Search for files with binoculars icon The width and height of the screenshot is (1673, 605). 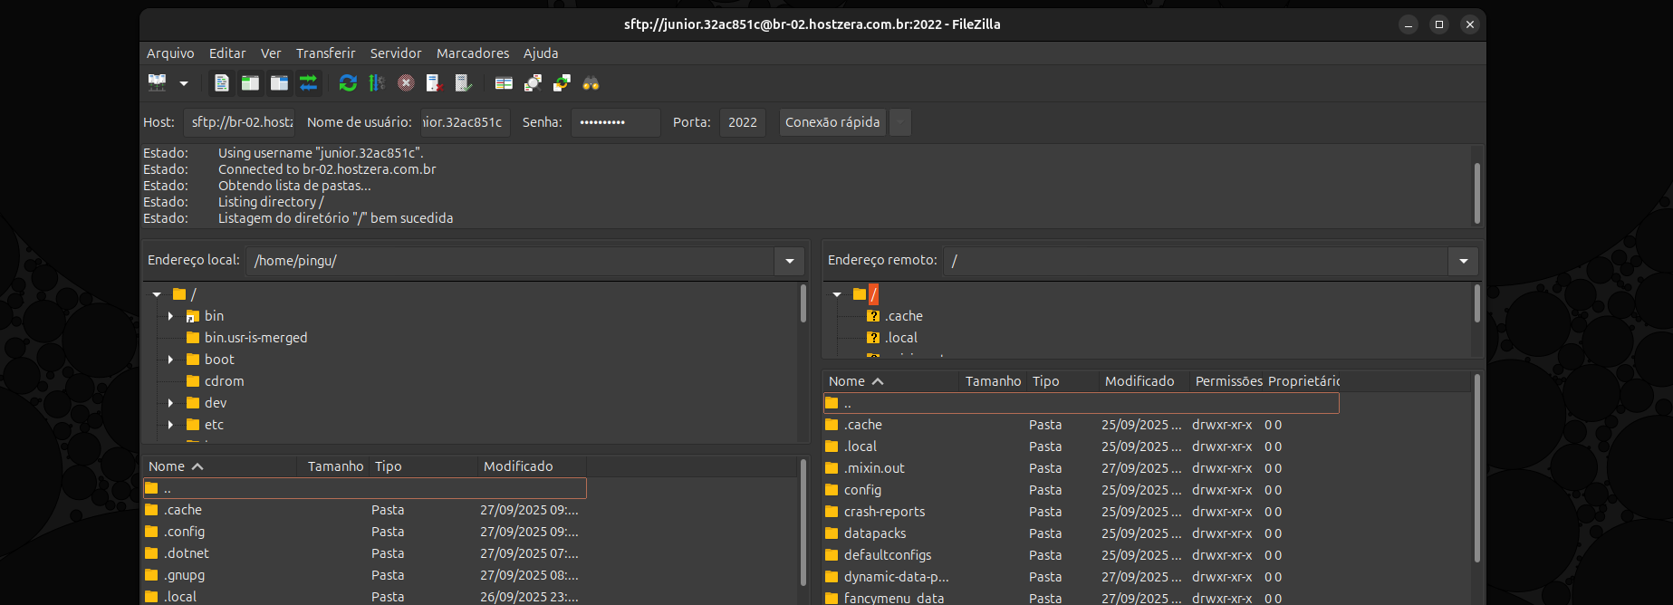pyautogui.click(x=591, y=83)
